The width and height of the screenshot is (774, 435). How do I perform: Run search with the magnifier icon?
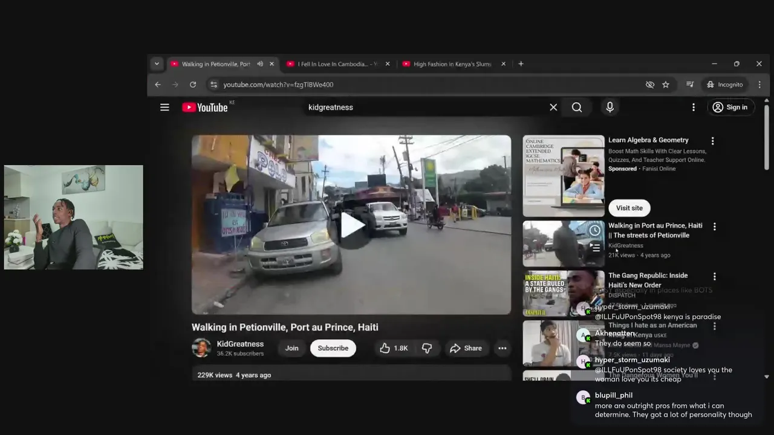[577, 107]
